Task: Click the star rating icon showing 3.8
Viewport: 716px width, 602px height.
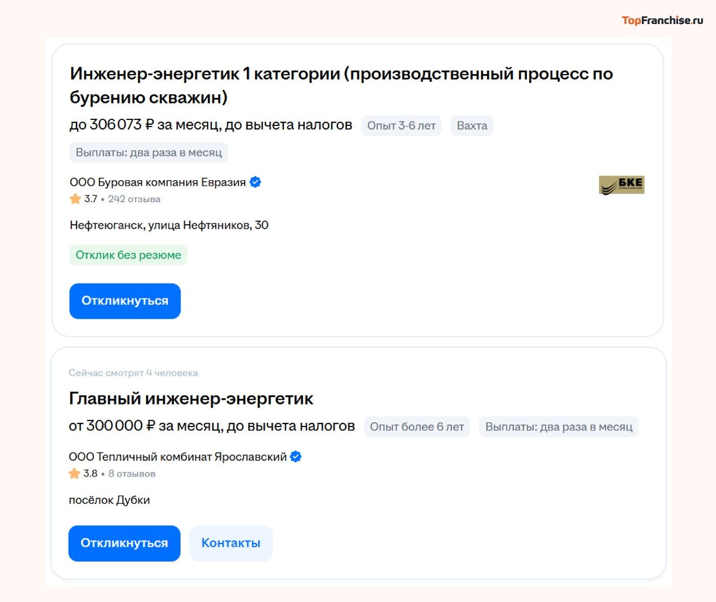Action: (75, 474)
